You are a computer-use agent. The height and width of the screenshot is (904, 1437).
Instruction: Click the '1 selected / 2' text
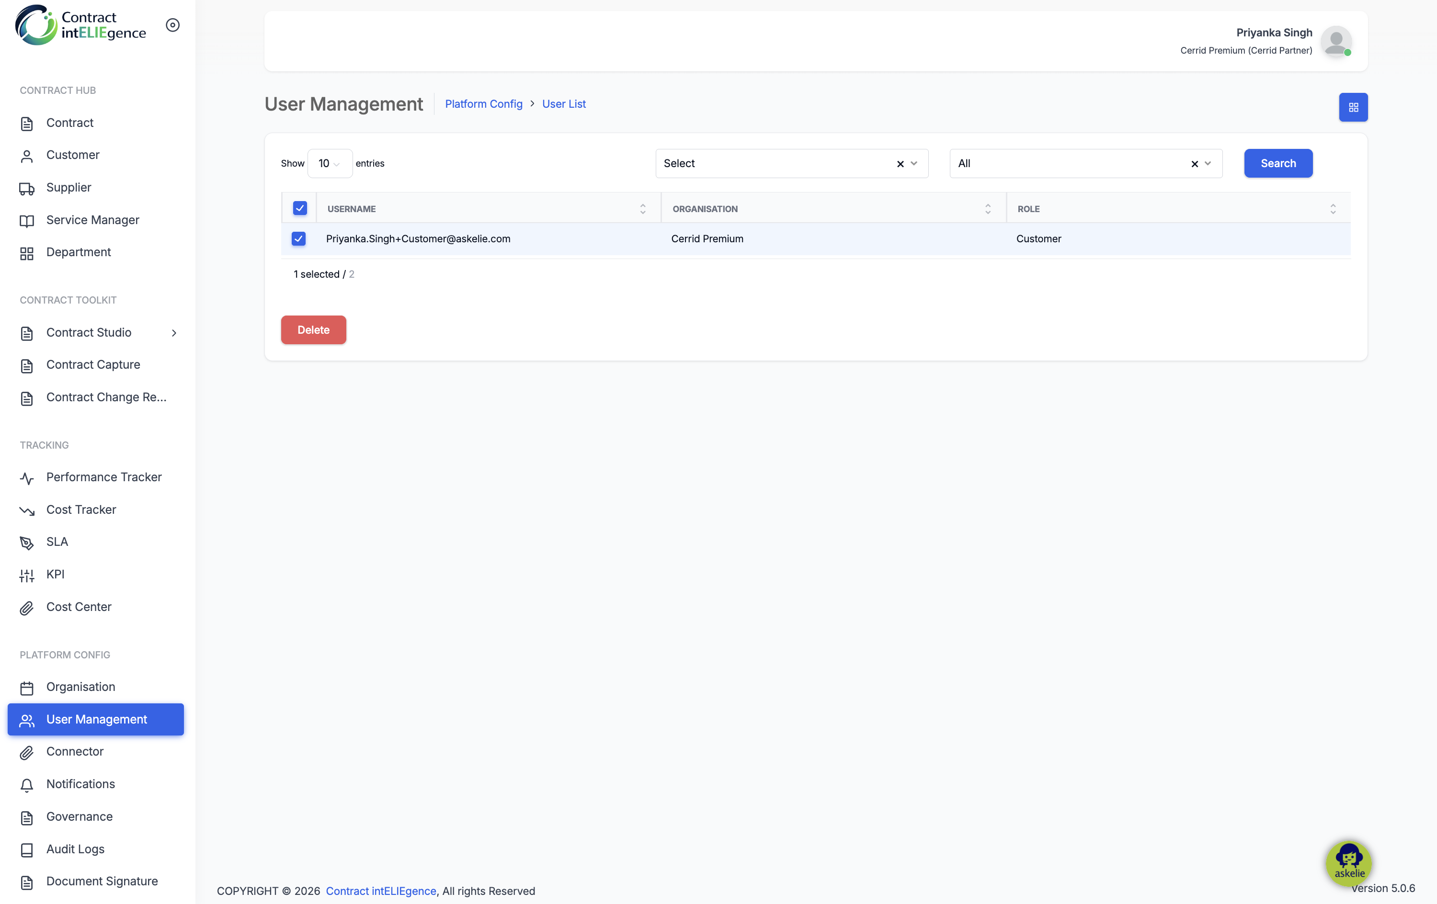324,274
